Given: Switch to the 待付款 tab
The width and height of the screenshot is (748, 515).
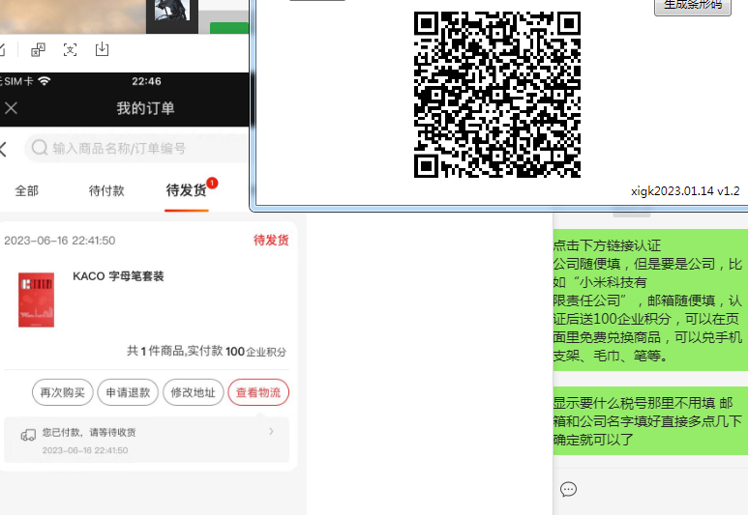Looking at the screenshot, I should (106, 190).
